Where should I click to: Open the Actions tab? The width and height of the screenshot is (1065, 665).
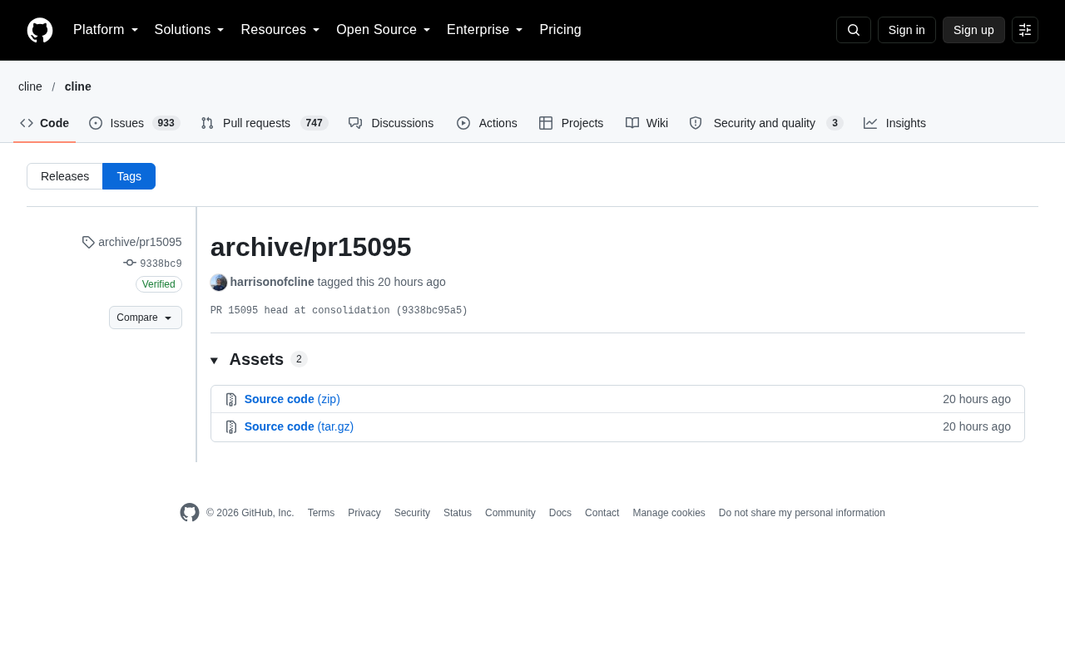pyautogui.click(x=487, y=123)
